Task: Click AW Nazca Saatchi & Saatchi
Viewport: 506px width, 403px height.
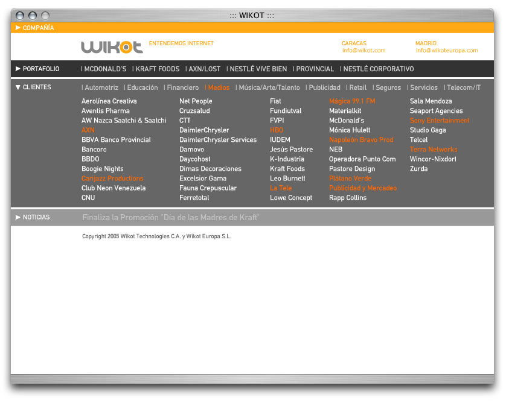Action: click(124, 121)
